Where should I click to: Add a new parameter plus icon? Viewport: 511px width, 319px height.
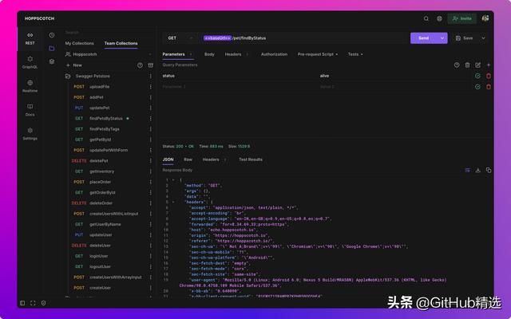click(x=488, y=65)
